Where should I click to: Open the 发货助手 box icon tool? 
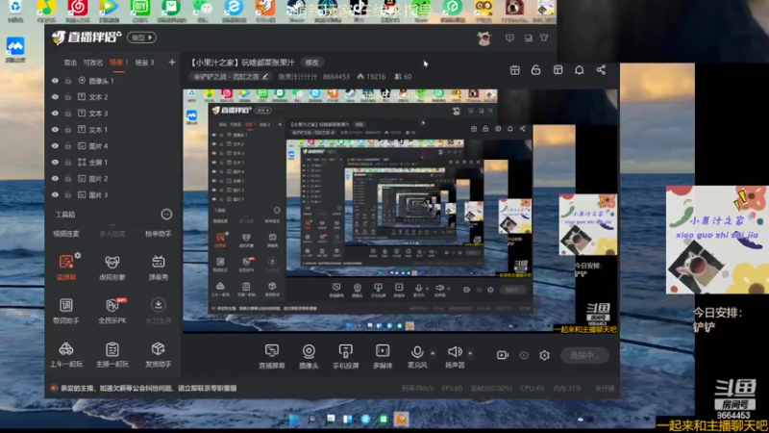(158, 354)
